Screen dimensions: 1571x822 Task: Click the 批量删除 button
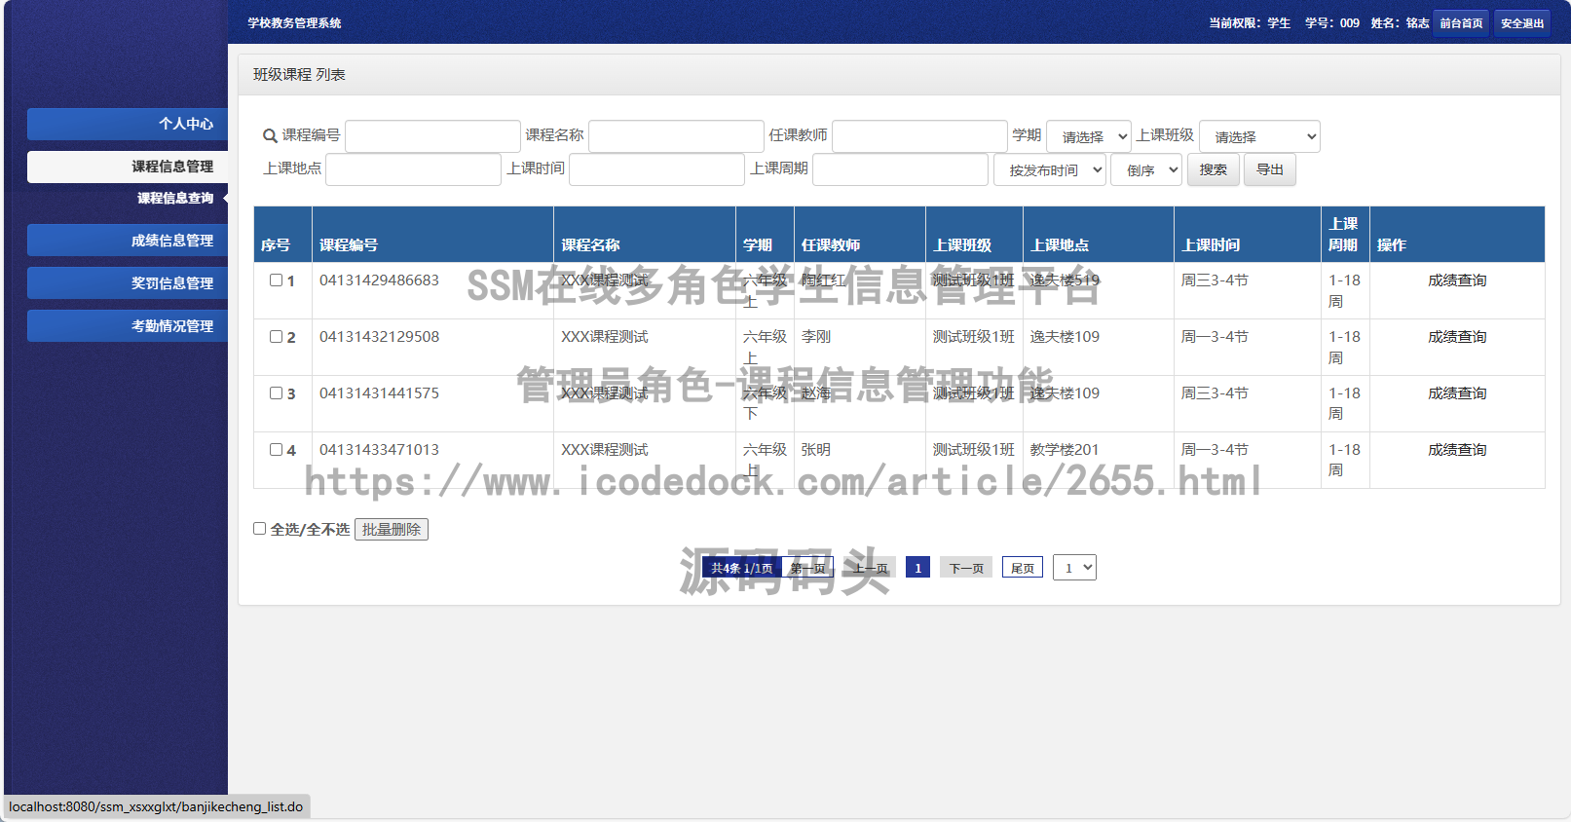pos(392,529)
